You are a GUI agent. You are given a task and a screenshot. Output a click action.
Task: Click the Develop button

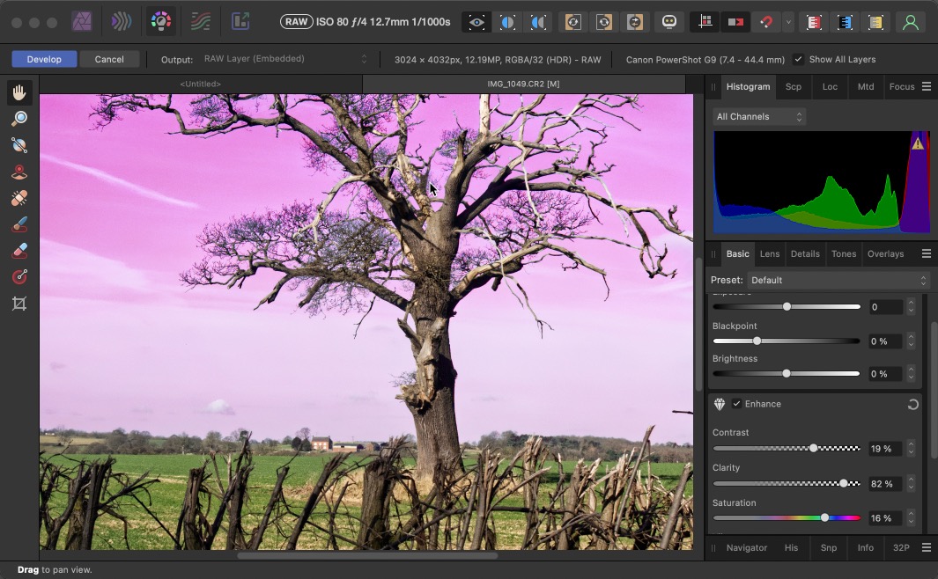(44, 59)
